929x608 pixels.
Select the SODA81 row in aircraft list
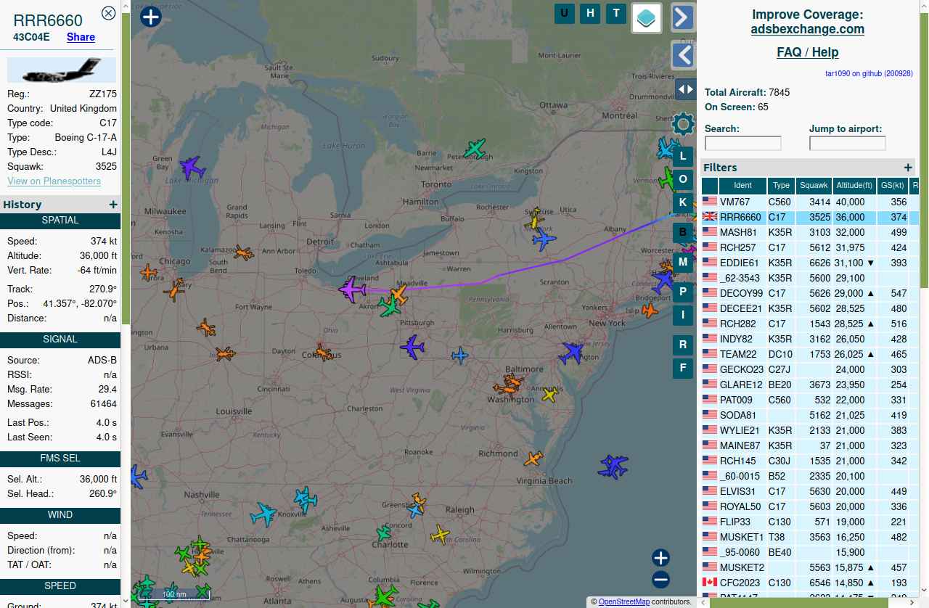point(809,415)
